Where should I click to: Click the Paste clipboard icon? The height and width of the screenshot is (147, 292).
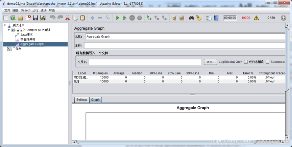pos(82,18)
